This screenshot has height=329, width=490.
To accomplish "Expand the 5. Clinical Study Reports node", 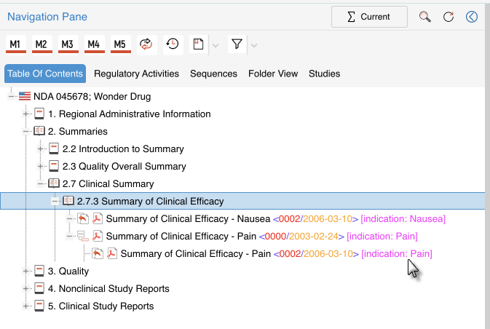I will tap(27, 306).
